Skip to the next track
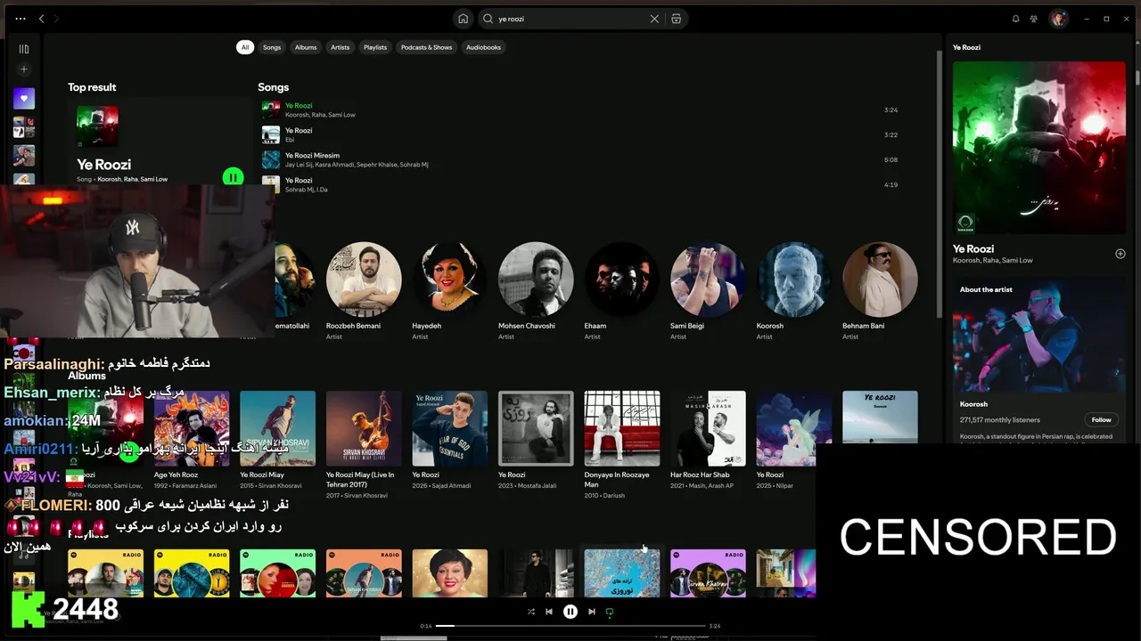Image resolution: width=1141 pixels, height=641 pixels. point(592,612)
